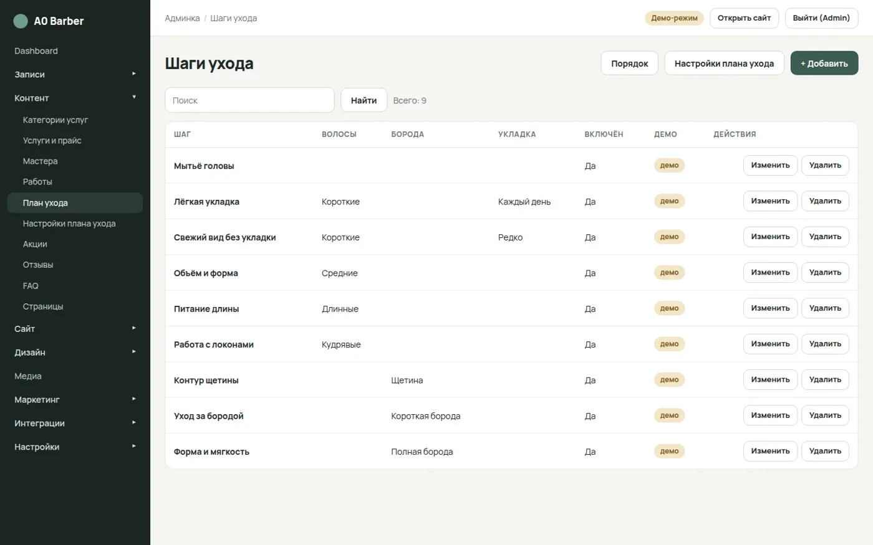Click Изменить for Свежий вид без укладки
This screenshot has width=873, height=545.
point(770,237)
